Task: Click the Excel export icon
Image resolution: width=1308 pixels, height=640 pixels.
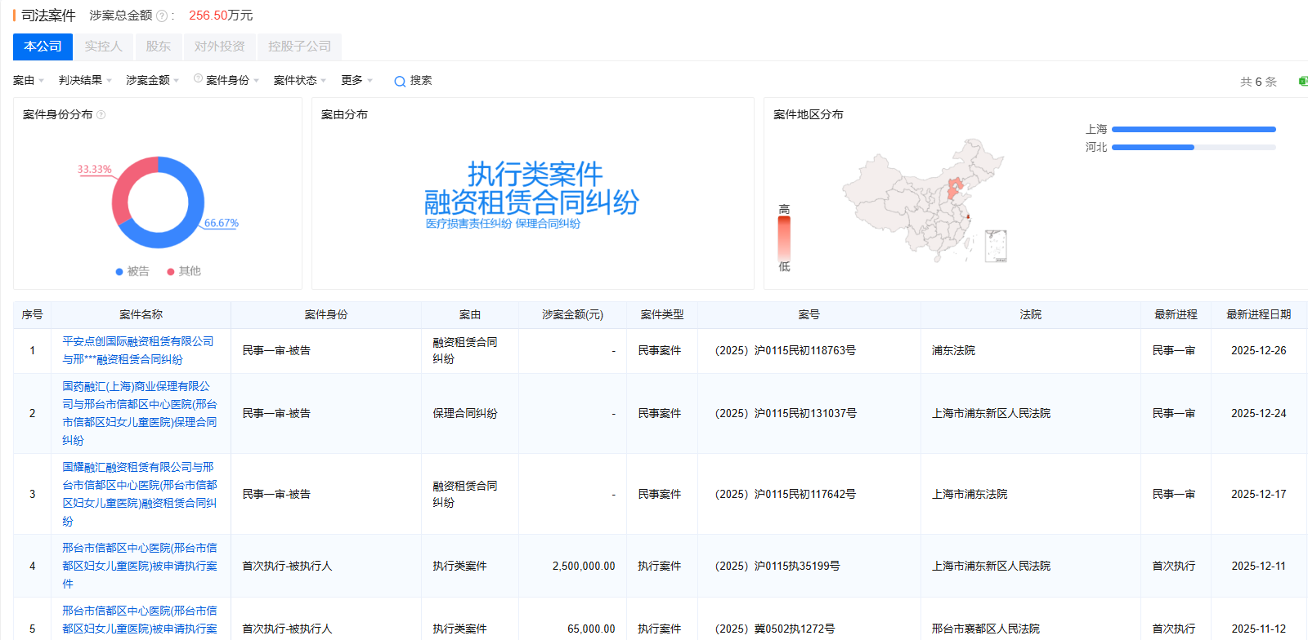Action: pyautogui.click(x=1302, y=81)
